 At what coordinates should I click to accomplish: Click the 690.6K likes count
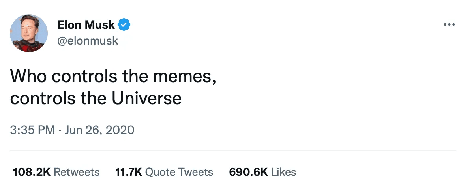(x=248, y=172)
